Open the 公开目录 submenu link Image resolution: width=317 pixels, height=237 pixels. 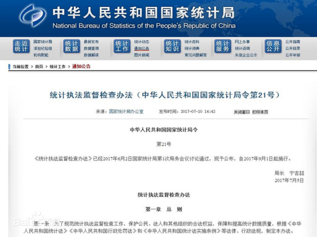point(292,49)
